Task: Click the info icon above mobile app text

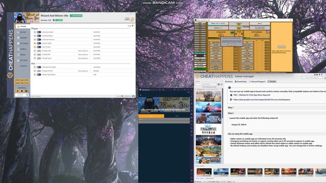Action: coord(230,88)
